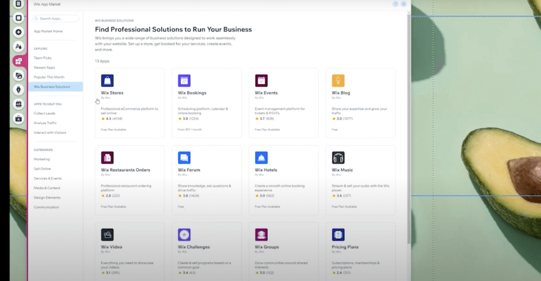Open the Marketing category

[x=42, y=160]
